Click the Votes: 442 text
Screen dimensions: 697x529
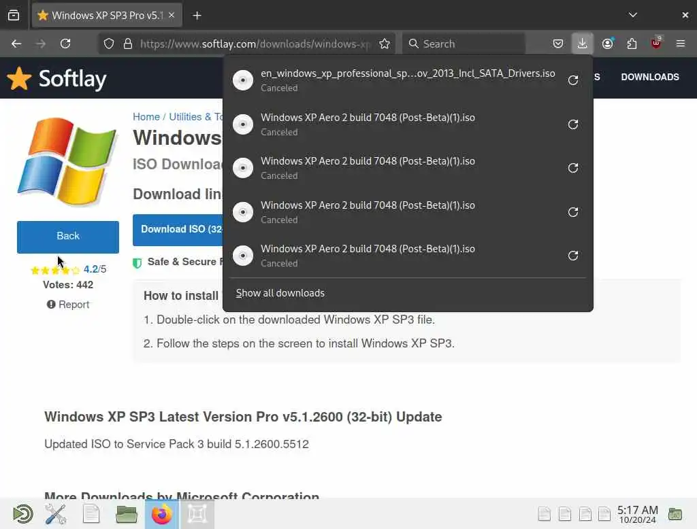pos(68,285)
